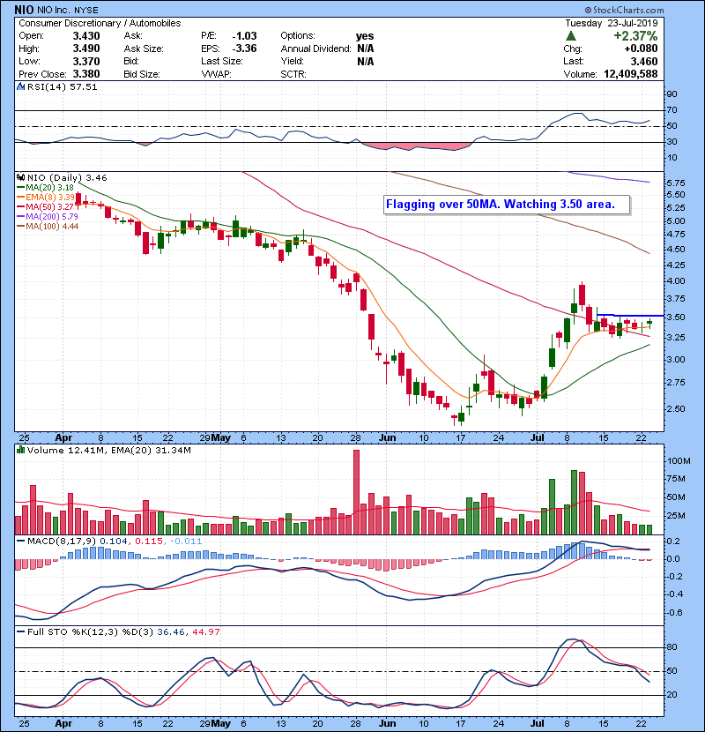The image size is (705, 732).
Task: Select the Low value 3.370
Action: 86,61
